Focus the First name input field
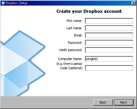 [x=109, y=21]
